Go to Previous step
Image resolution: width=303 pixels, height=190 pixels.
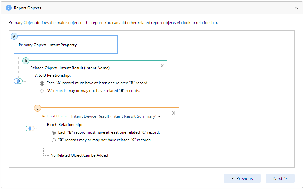point(242,178)
